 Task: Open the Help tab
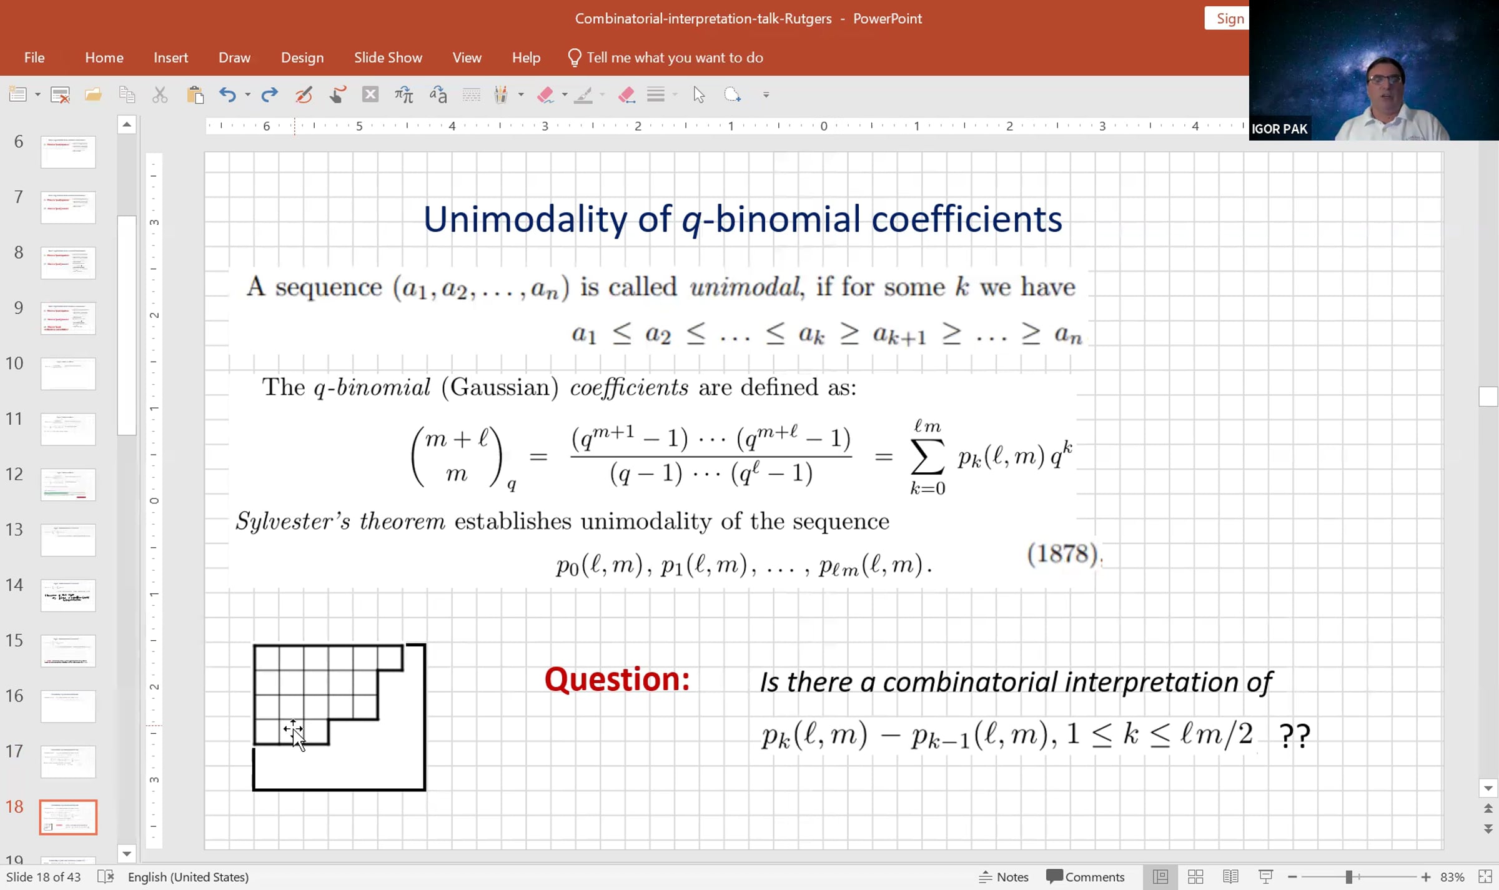click(x=526, y=57)
